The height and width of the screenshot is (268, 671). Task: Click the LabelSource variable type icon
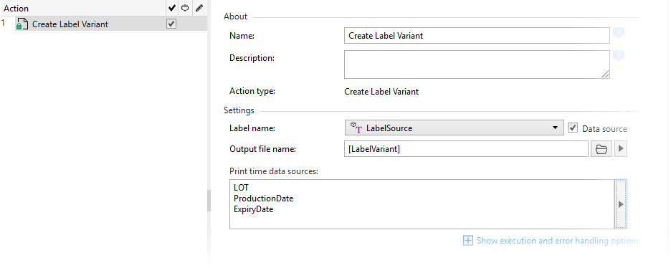[356, 128]
